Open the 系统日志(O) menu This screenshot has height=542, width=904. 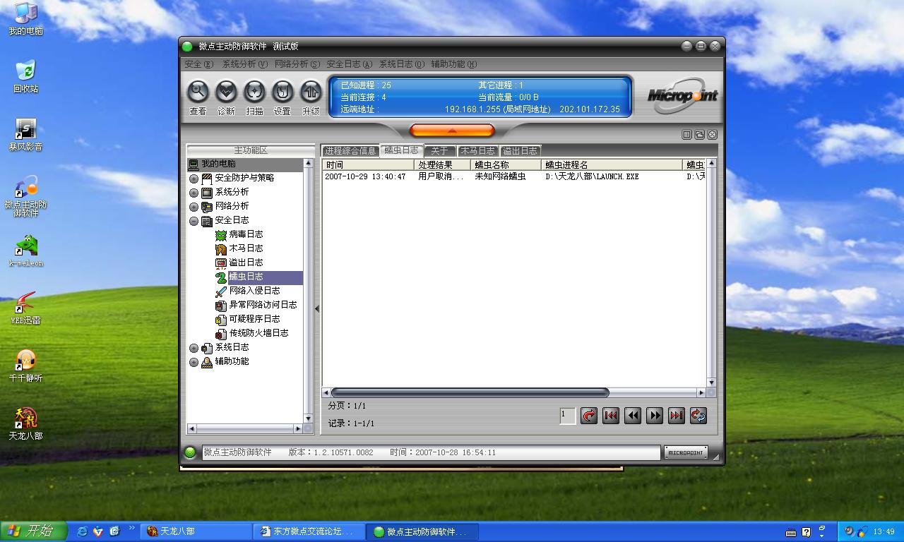[x=402, y=64]
